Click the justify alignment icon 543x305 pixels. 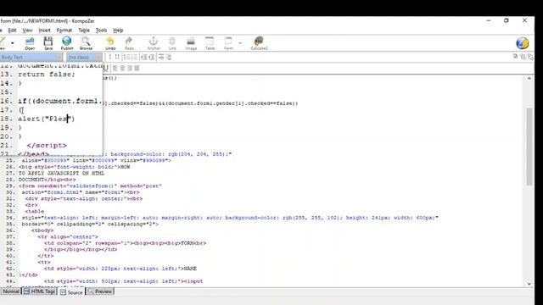137,68
